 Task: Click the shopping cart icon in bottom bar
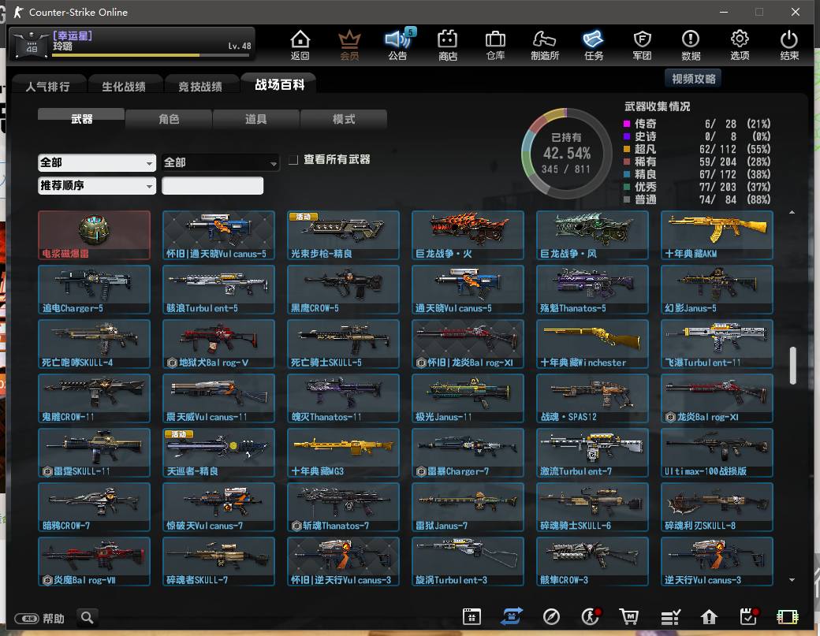pyautogui.click(x=629, y=617)
